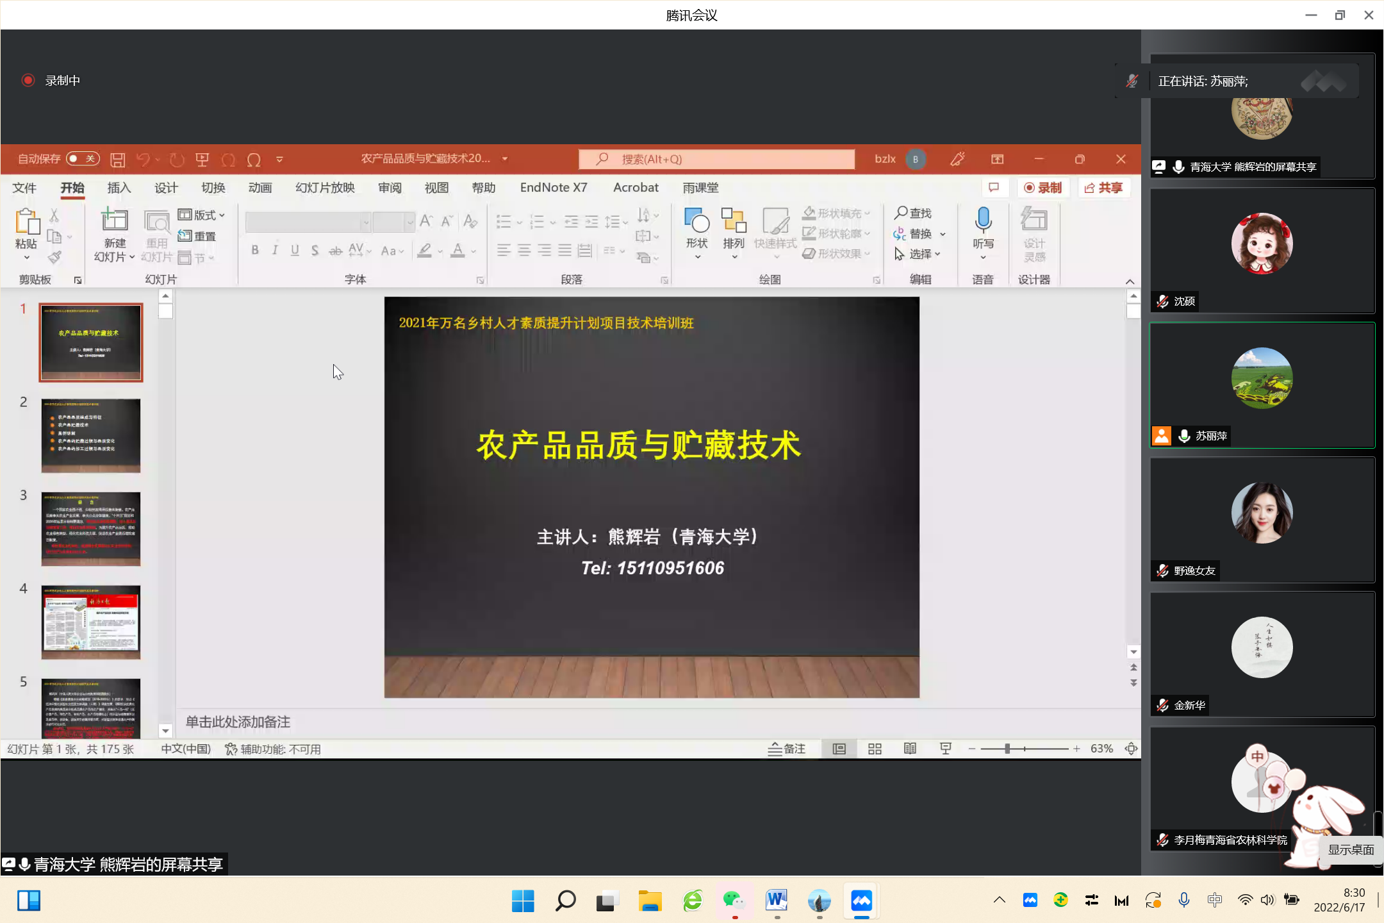Screen dimensions: 1384x923
Task: Click the Find magnifier icon
Action: point(901,213)
